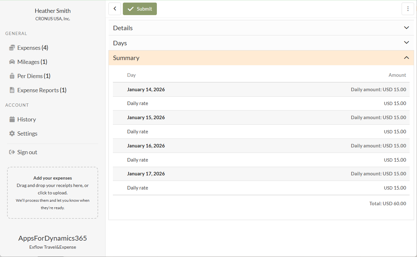Open Expense Reports (1) from sidebar
The height and width of the screenshot is (257, 417).
click(x=42, y=90)
